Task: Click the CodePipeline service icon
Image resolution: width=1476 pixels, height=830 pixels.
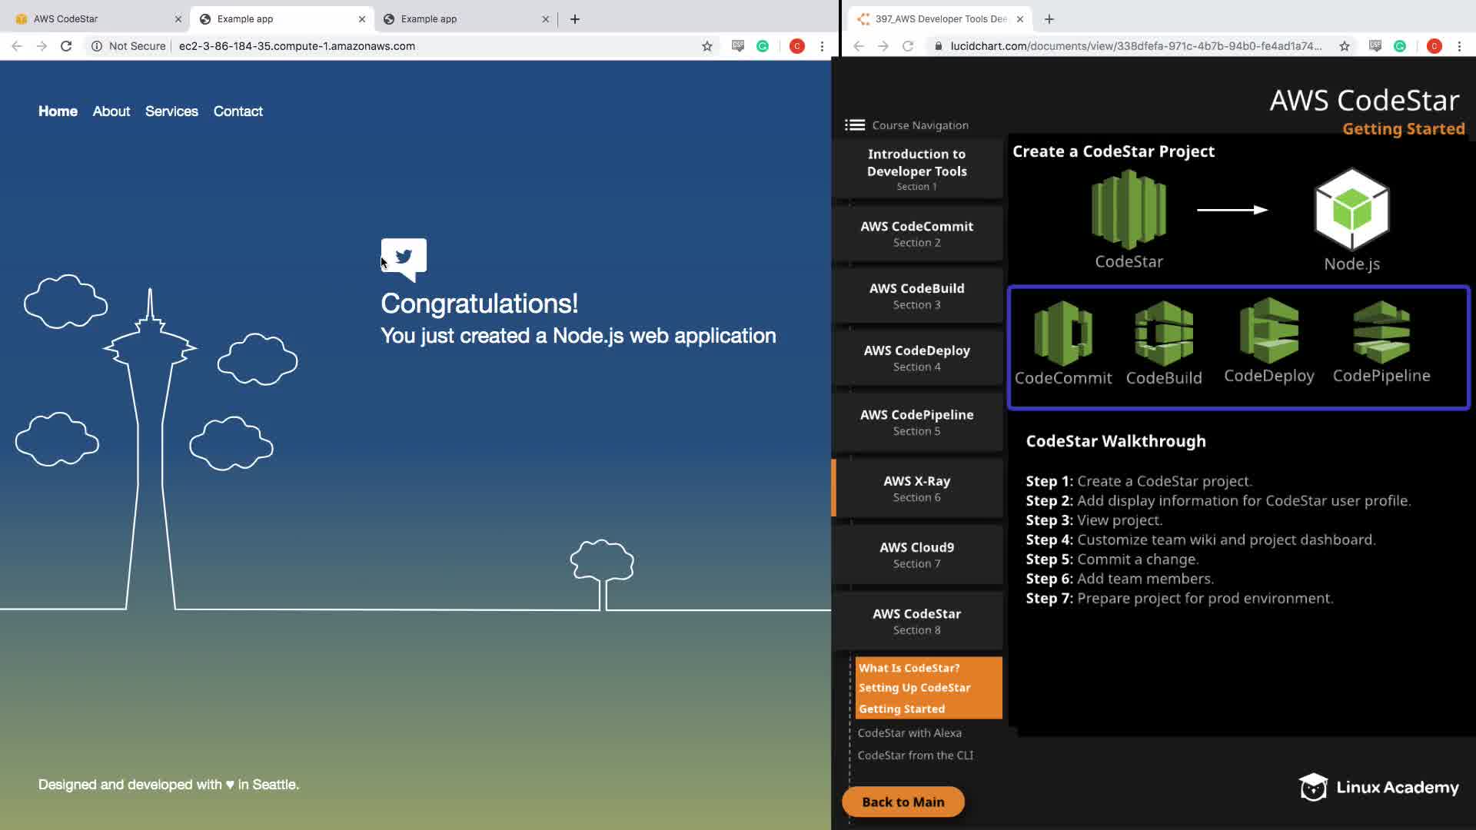Action: 1381,332
